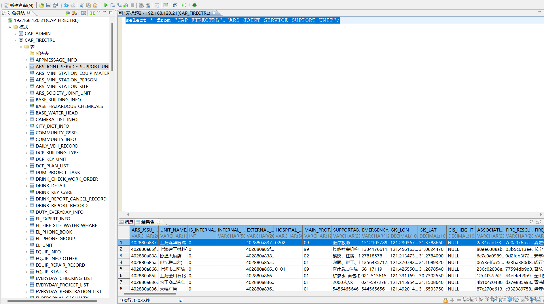Click the SQL select statement in editor
The height and width of the screenshot is (304, 544).
[232, 20]
